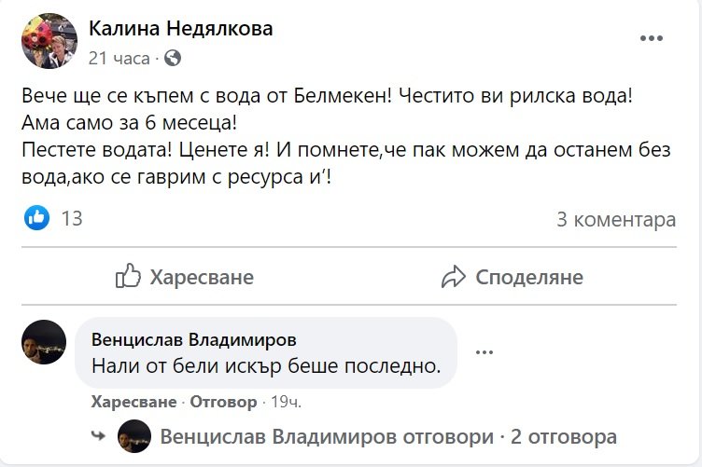Open commenter Венцислав Владимиров avatar

pos(44,342)
